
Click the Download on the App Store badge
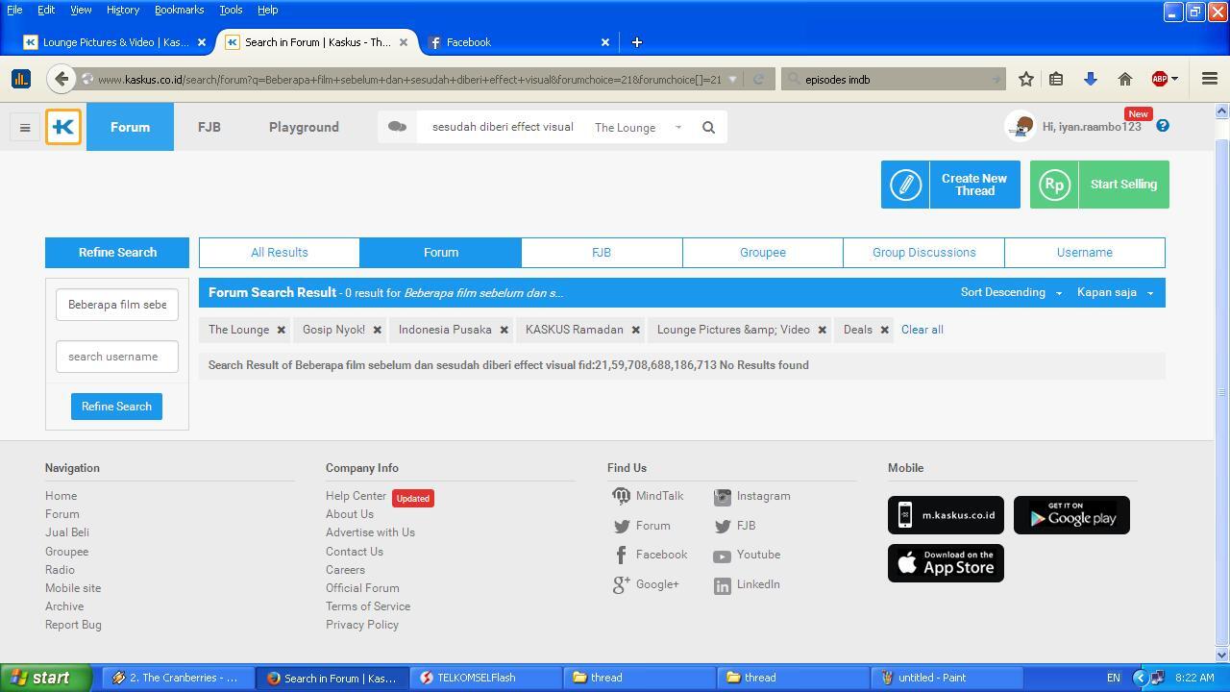point(946,563)
